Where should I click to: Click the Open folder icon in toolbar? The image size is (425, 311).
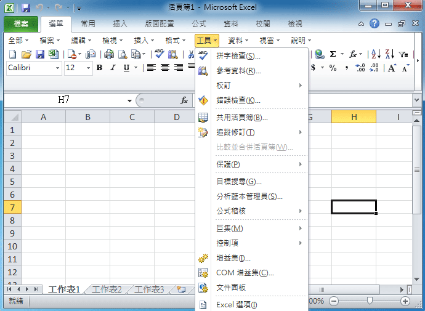(x=26, y=54)
